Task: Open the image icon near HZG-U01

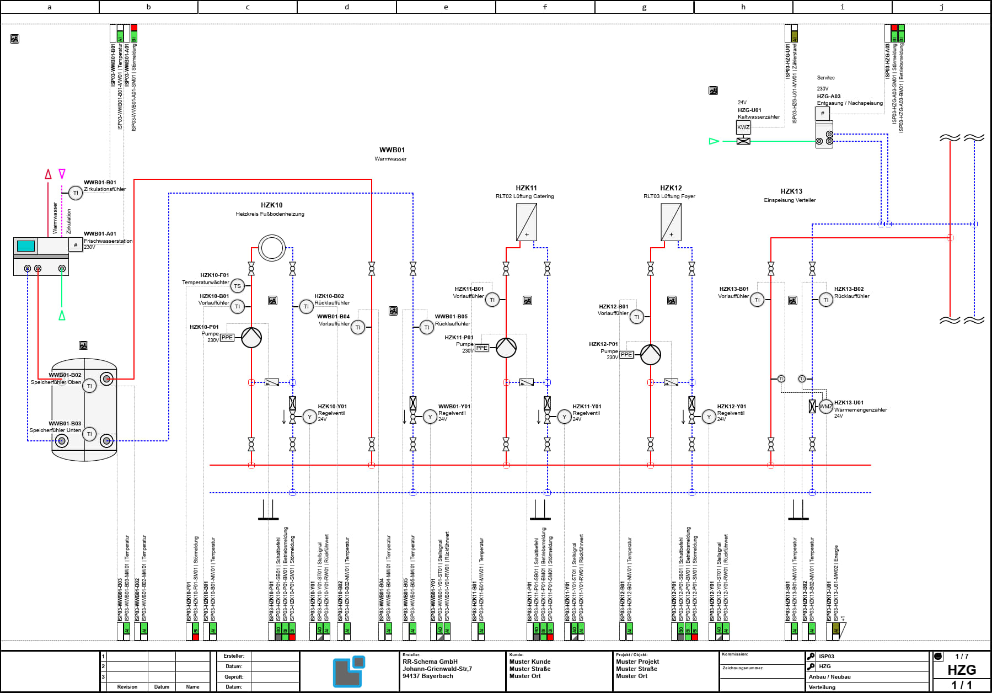Action: click(x=713, y=90)
